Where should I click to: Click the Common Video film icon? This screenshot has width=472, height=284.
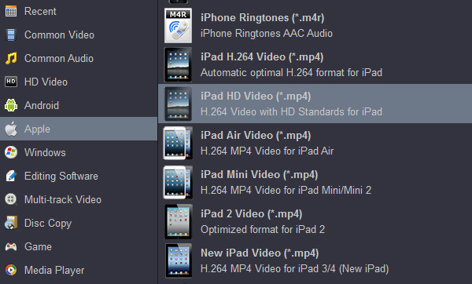pos(11,35)
